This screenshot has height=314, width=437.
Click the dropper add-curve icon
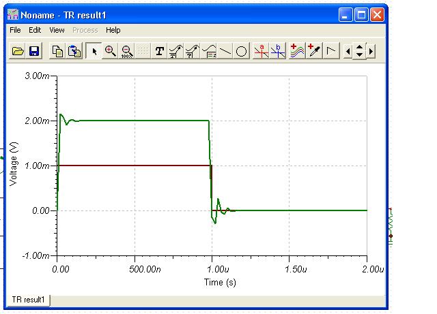[x=314, y=51]
